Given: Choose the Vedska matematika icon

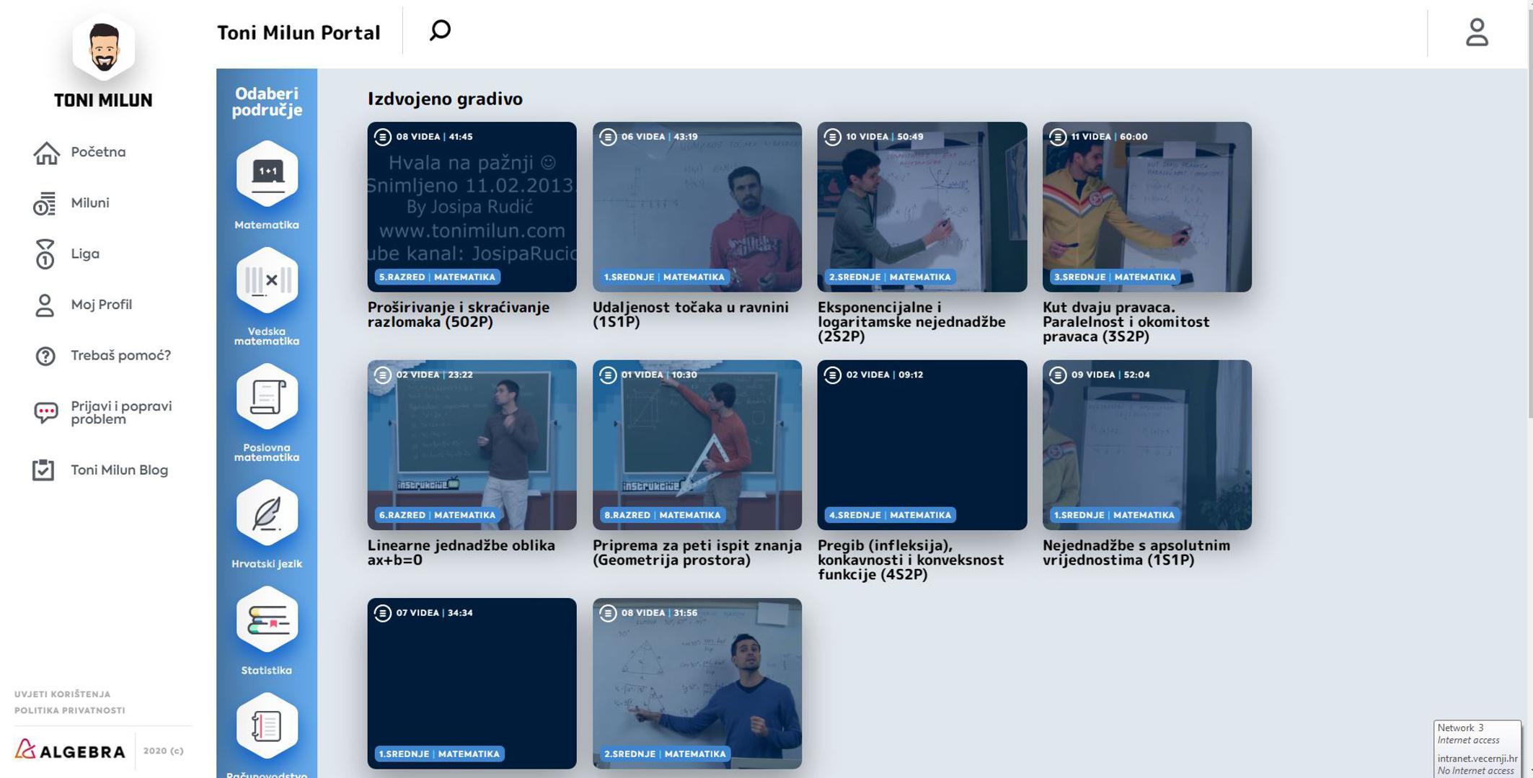Looking at the screenshot, I should (x=267, y=280).
